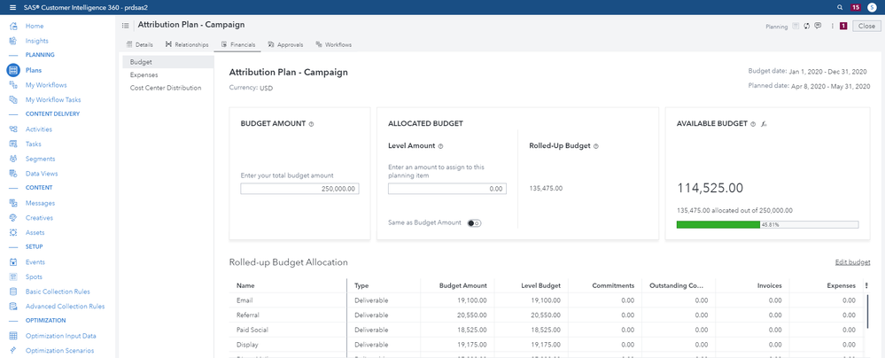Image resolution: width=885 pixels, height=358 pixels.
Task: Collapse the plan navigation list icon
Action: pos(126,26)
